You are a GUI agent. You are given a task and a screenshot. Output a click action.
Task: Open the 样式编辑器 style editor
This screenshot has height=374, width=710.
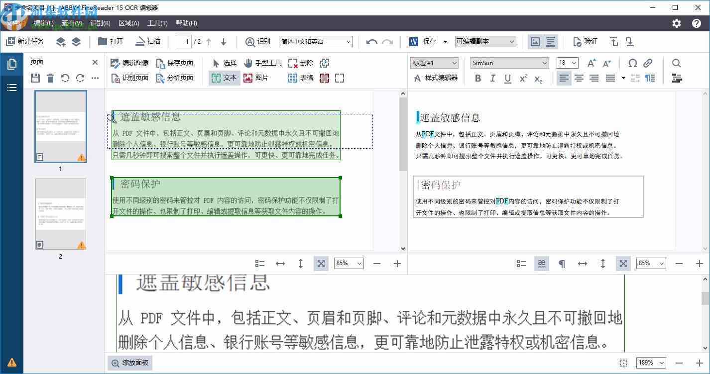coord(435,78)
